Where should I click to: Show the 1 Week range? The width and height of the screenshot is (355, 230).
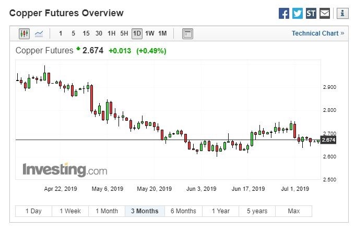pos(70,211)
